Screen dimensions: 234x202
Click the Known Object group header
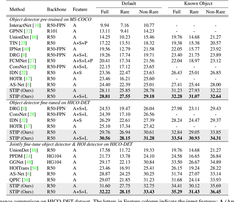[x=199, y=4]
